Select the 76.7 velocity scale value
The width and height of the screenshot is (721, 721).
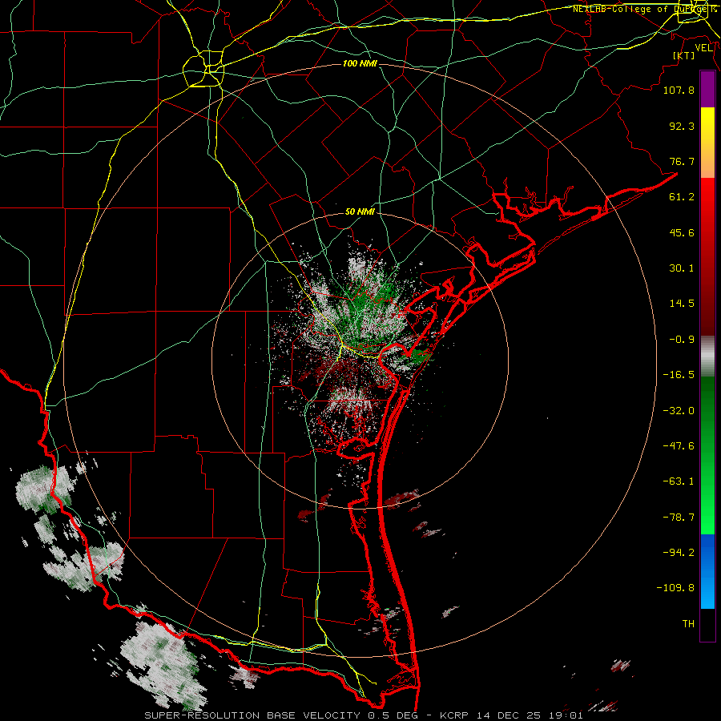point(682,161)
